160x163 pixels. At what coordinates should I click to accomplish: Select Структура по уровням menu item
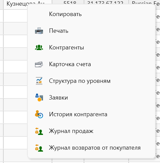pos(91,81)
